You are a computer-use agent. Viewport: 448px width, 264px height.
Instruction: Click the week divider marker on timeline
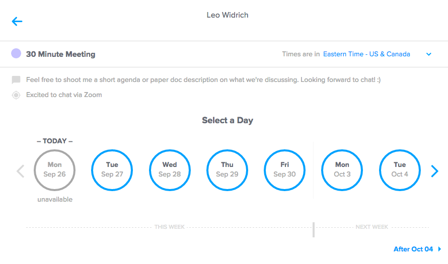tap(314, 230)
